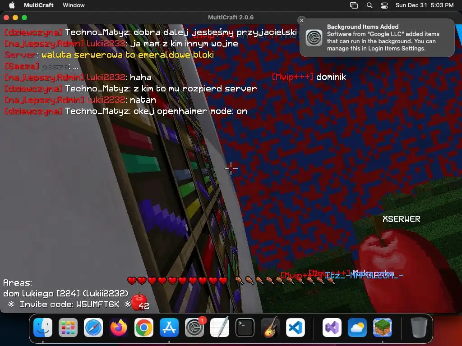
Task: Open Control Center in the menu bar
Action: coord(384,5)
